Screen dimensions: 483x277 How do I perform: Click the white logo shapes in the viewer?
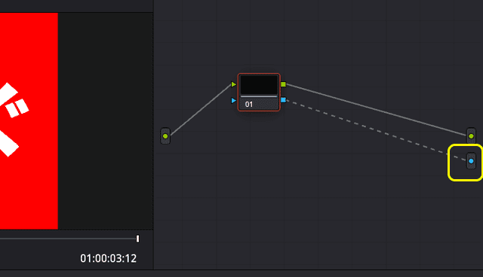(x=12, y=120)
